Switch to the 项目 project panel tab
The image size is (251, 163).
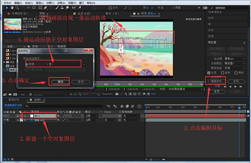[x=42, y=13]
